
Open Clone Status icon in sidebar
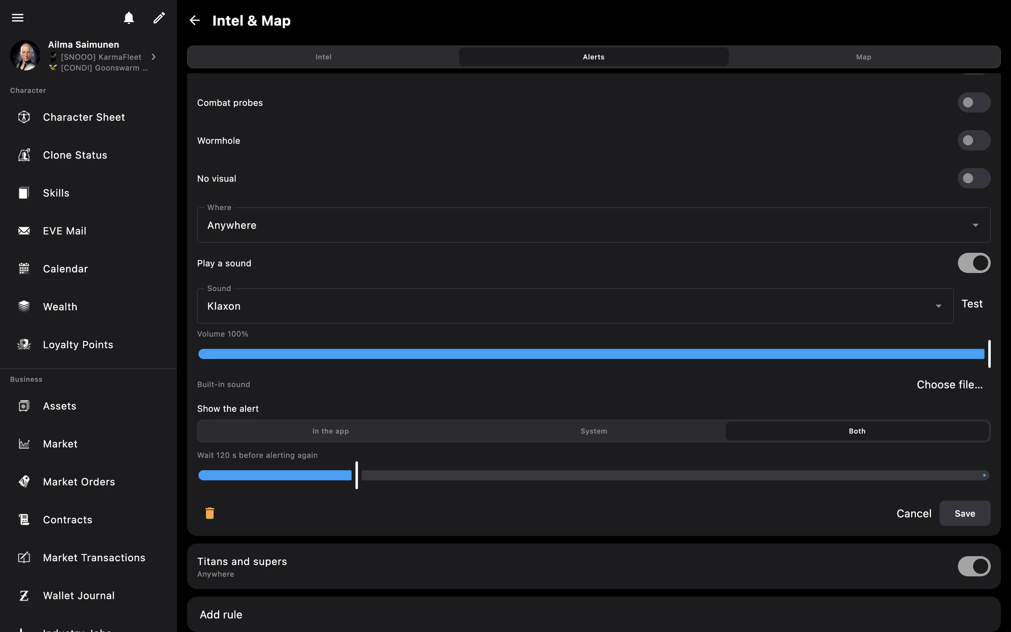tap(24, 155)
